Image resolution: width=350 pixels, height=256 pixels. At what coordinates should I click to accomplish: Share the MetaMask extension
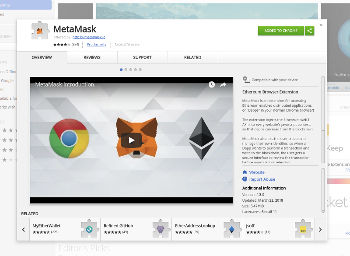310,31
